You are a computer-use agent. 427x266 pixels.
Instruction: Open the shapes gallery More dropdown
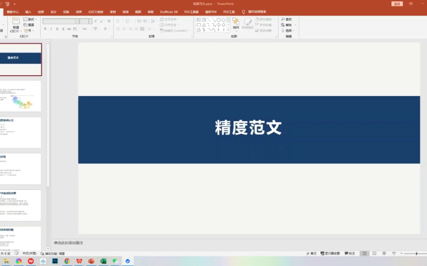(x=228, y=31)
